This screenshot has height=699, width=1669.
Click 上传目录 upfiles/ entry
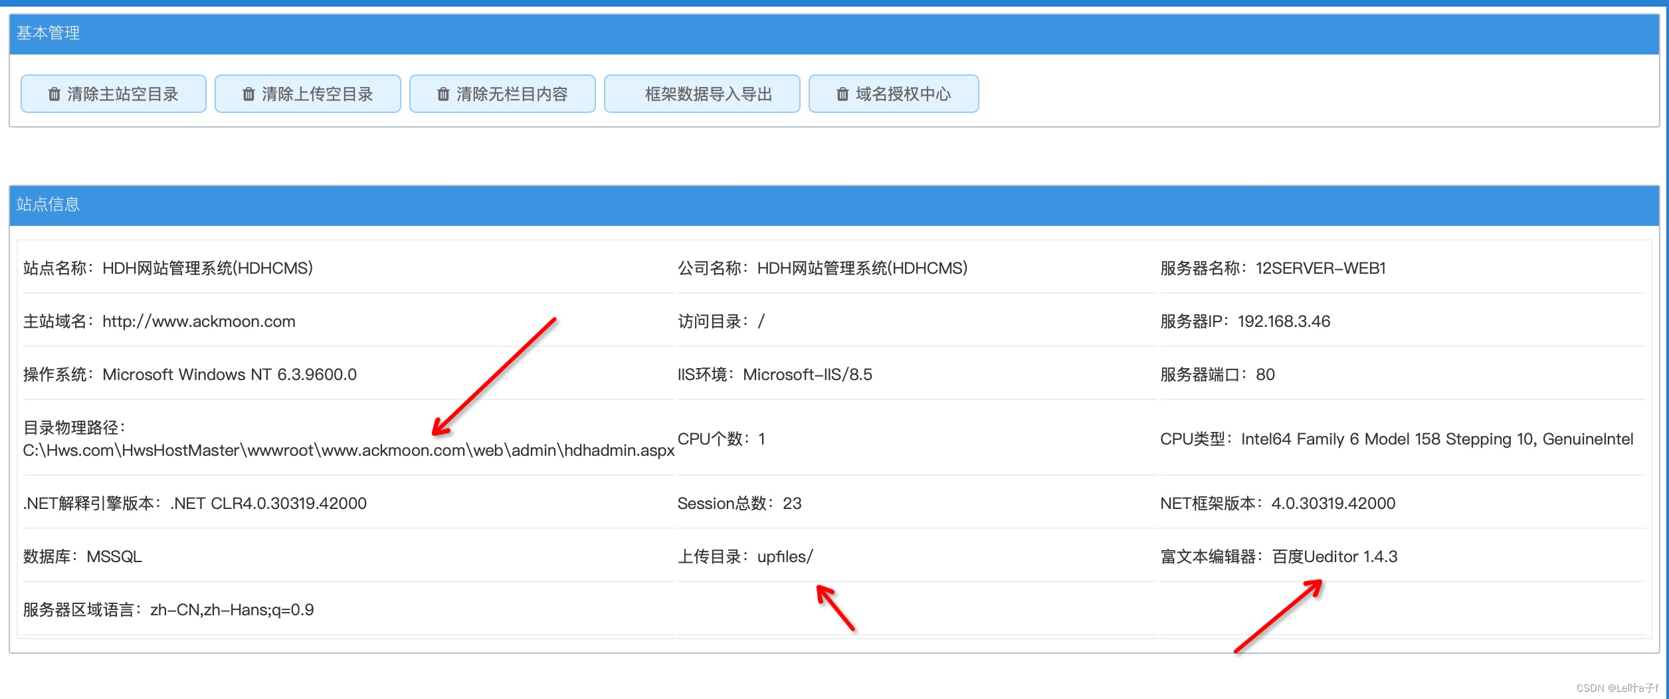[x=745, y=557]
